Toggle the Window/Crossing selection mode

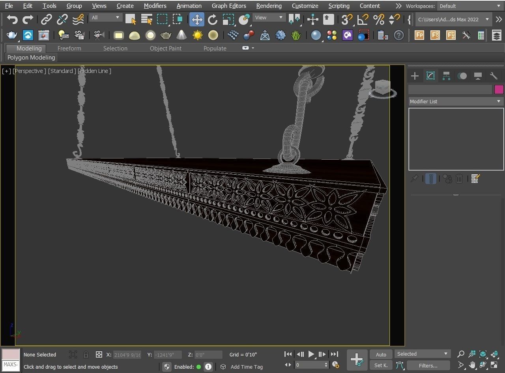pyautogui.click(x=178, y=19)
